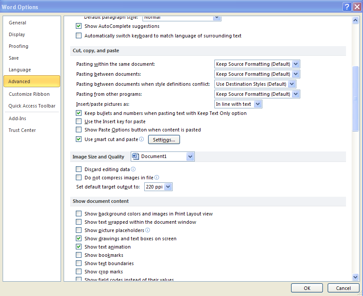Click the scrollbar down arrow
363x296 pixels.
tap(355, 277)
